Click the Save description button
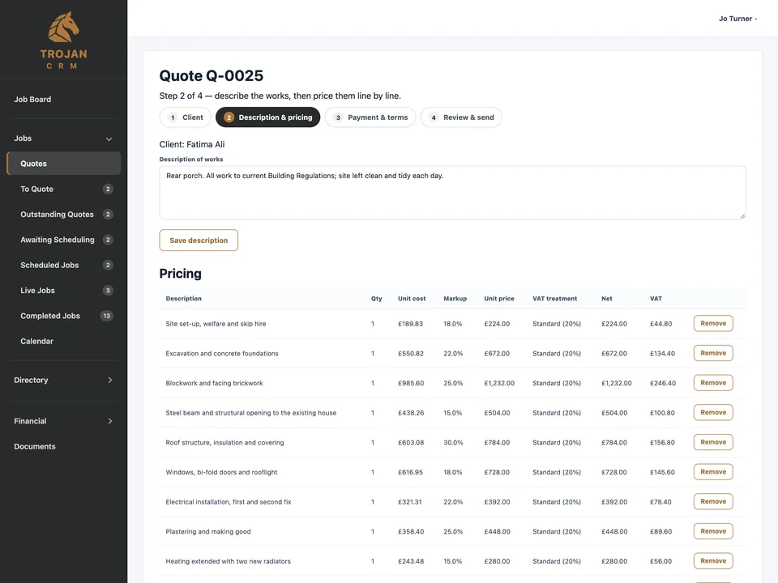Screen dimensions: 778x583 click(x=199, y=240)
